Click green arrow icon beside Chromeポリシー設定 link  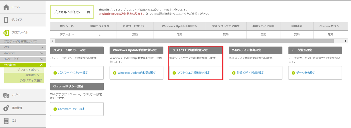pyautogui.click(x=55, y=109)
